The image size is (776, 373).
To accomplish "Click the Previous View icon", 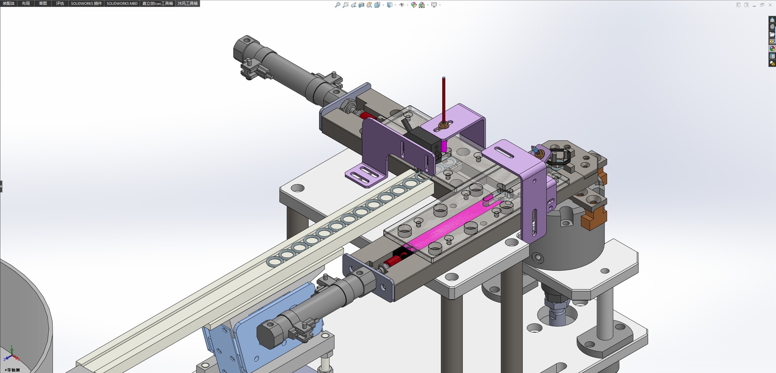I will (353, 5).
